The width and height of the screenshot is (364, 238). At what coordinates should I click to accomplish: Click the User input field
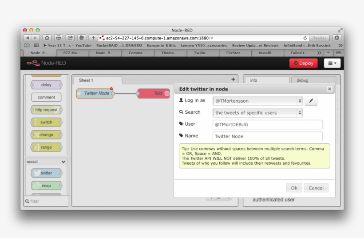(x=267, y=124)
